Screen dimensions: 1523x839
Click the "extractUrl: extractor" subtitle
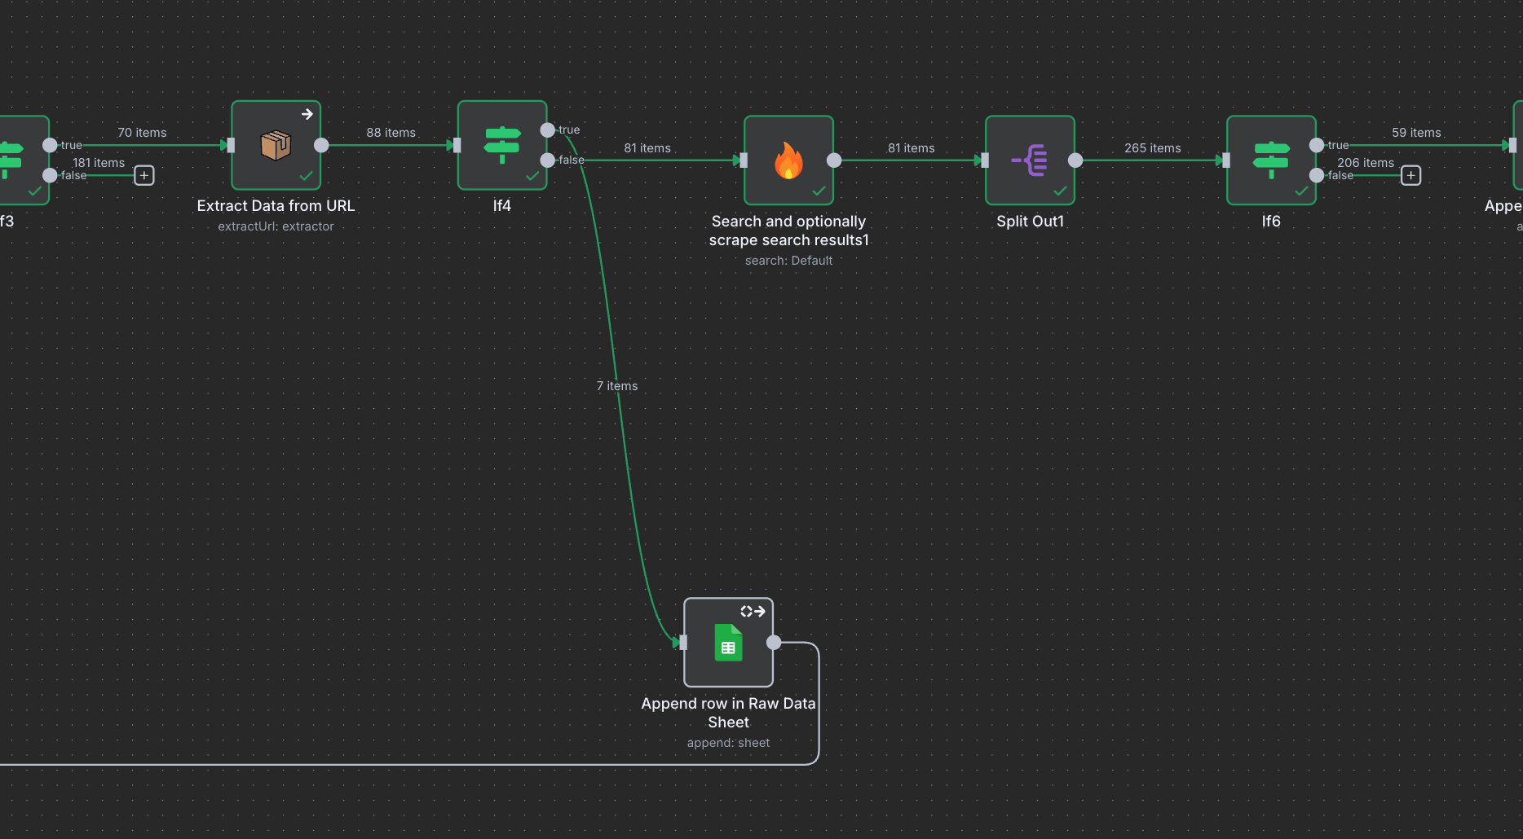276,226
